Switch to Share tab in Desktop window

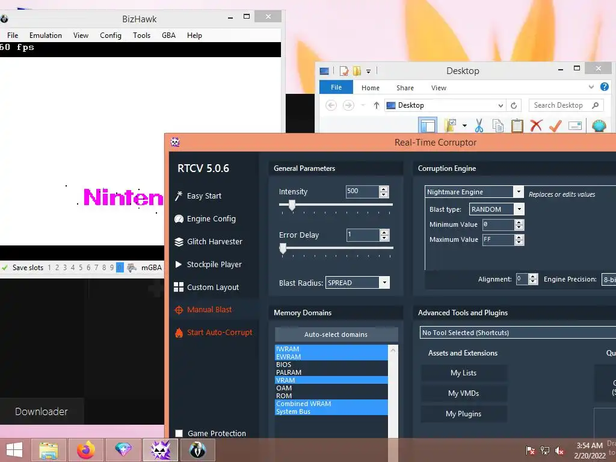(405, 88)
